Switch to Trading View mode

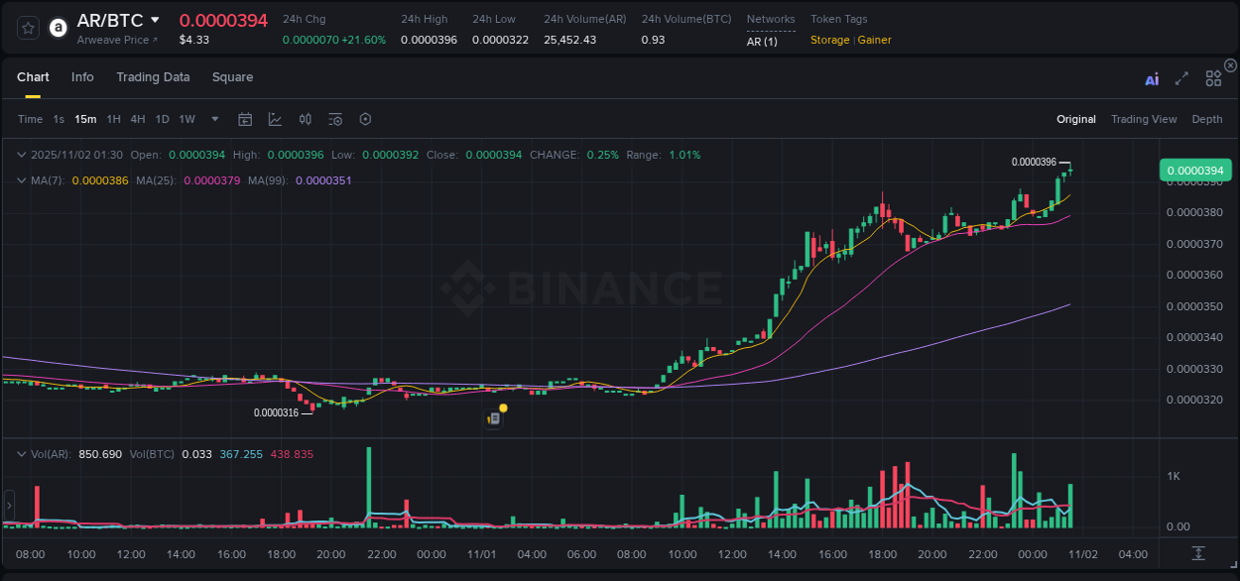point(1144,119)
